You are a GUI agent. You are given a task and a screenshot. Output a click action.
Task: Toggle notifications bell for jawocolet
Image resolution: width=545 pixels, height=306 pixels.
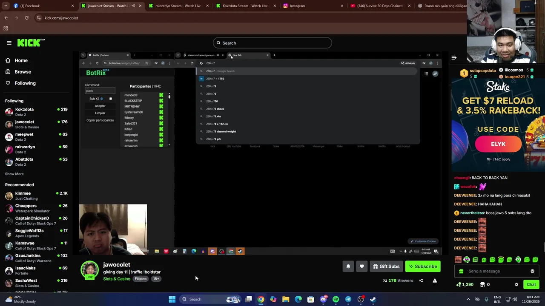point(348,266)
